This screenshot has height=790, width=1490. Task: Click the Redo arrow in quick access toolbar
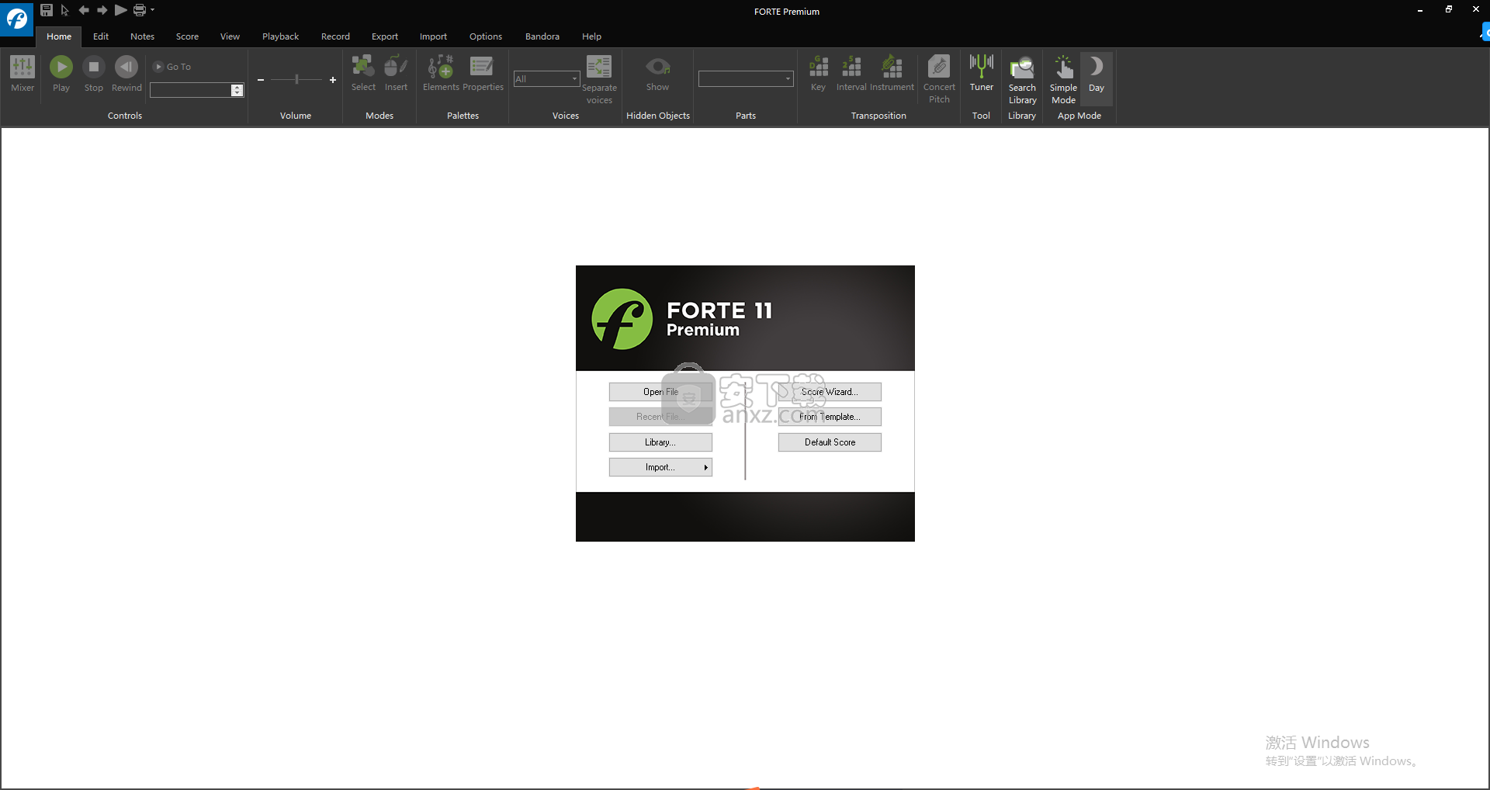(102, 10)
